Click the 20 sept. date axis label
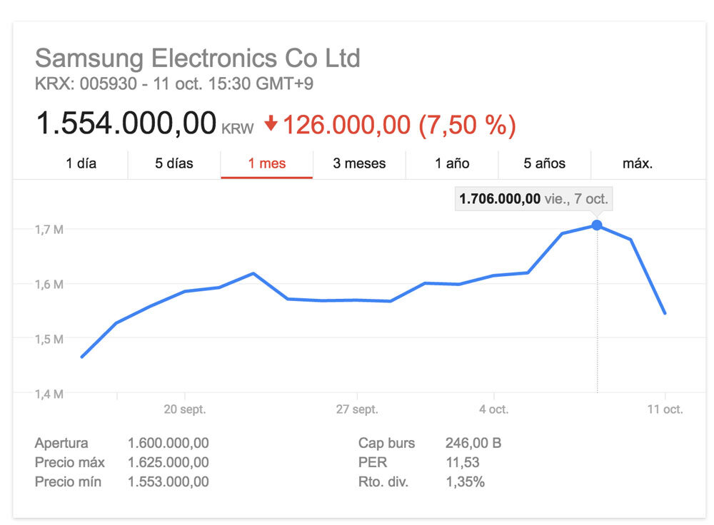 [185, 409]
